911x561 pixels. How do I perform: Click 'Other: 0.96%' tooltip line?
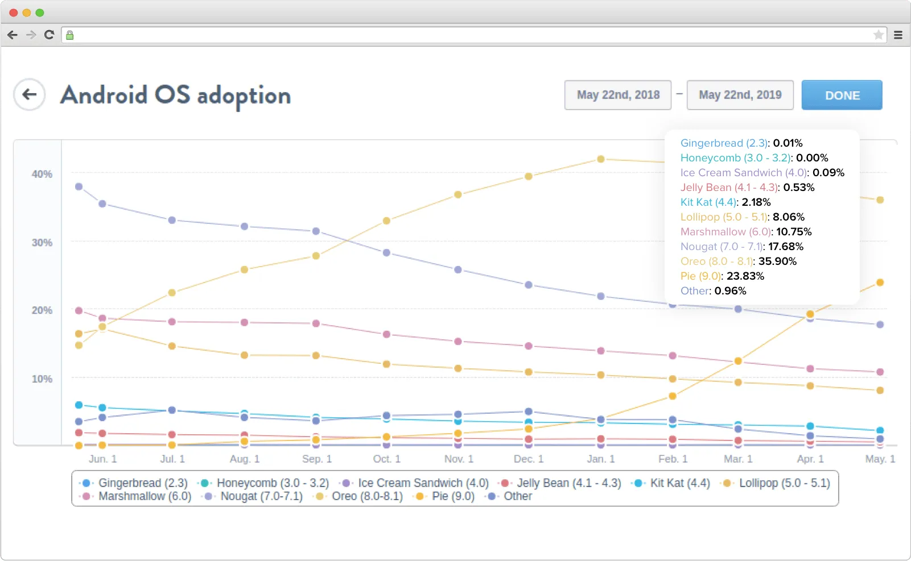(x=714, y=291)
